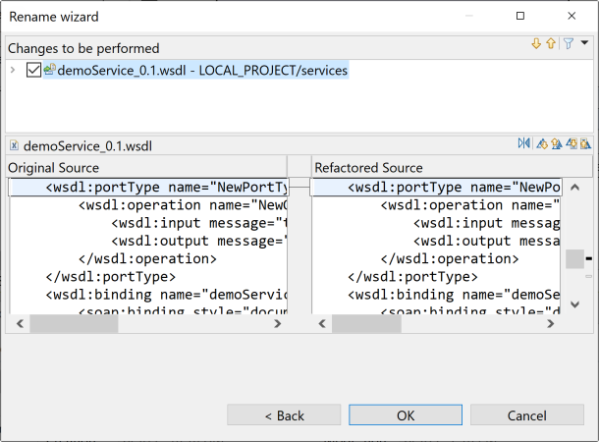Click the Refactored Source vertical scrollbar thumb

pyautogui.click(x=573, y=259)
